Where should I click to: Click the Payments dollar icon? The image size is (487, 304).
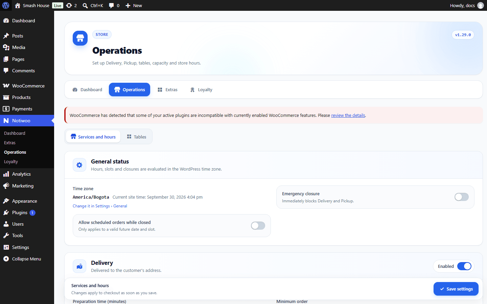coord(6,109)
